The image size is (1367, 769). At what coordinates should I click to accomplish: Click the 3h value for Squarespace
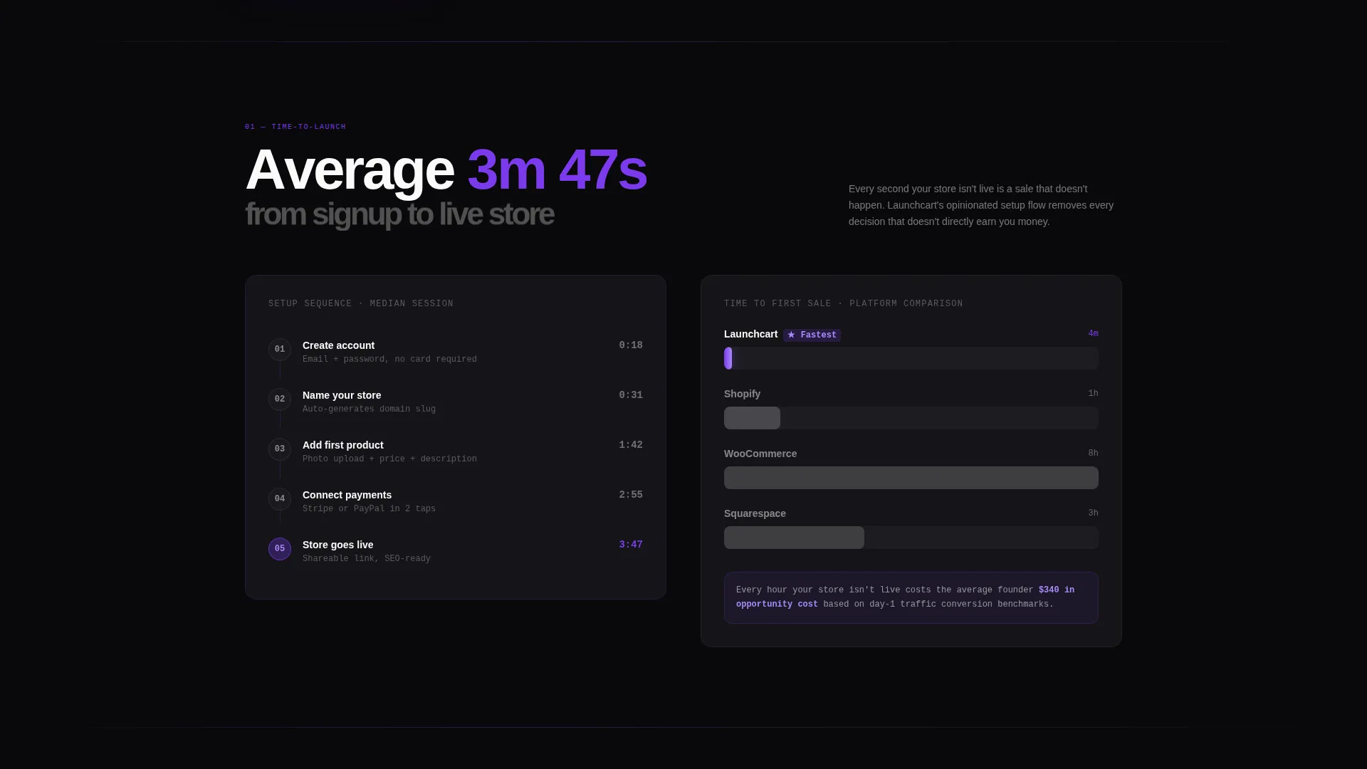tap(1093, 513)
